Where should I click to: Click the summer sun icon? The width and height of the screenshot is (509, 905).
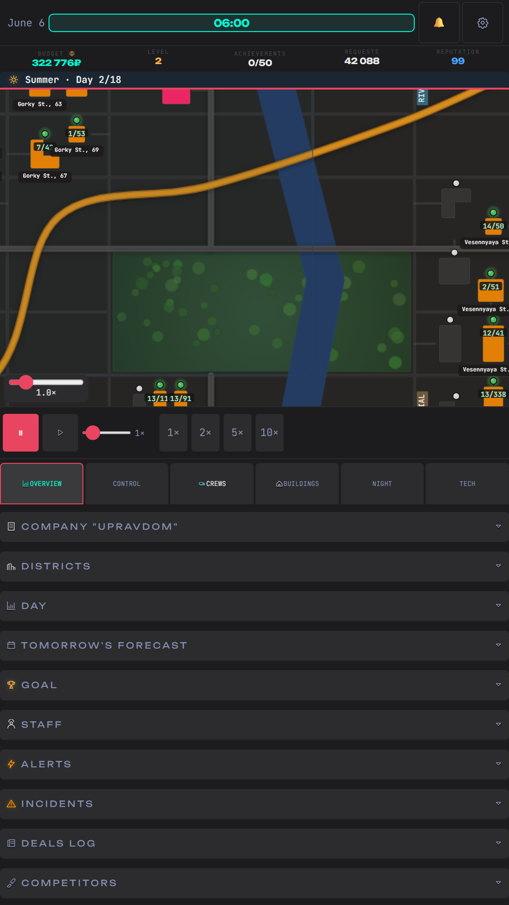pyautogui.click(x=14, y=80)
